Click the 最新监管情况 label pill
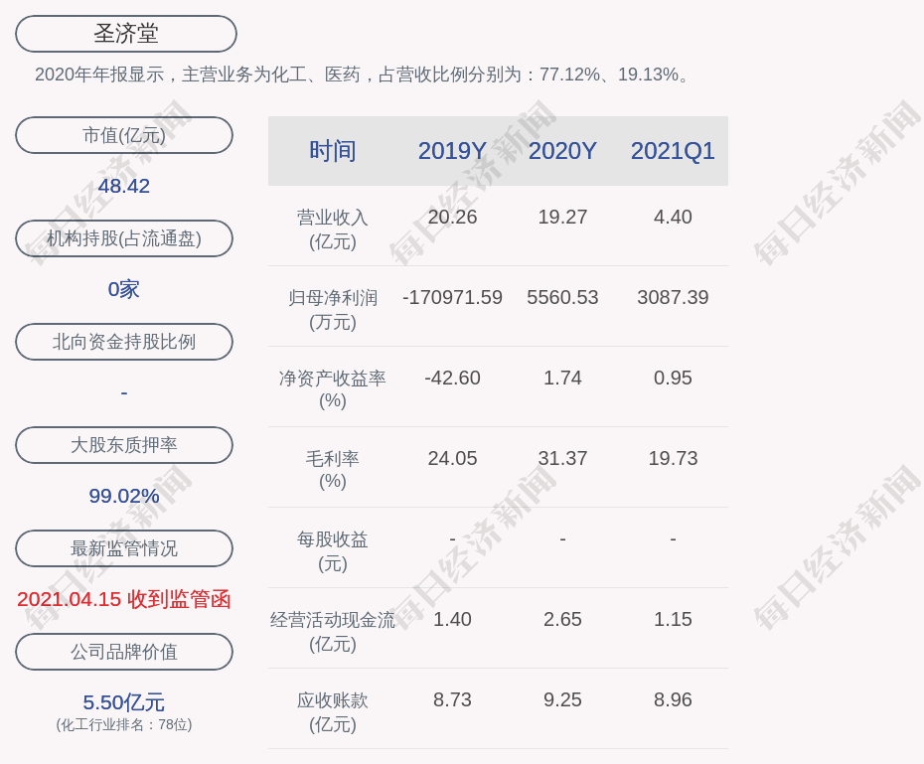 (124, 548)
